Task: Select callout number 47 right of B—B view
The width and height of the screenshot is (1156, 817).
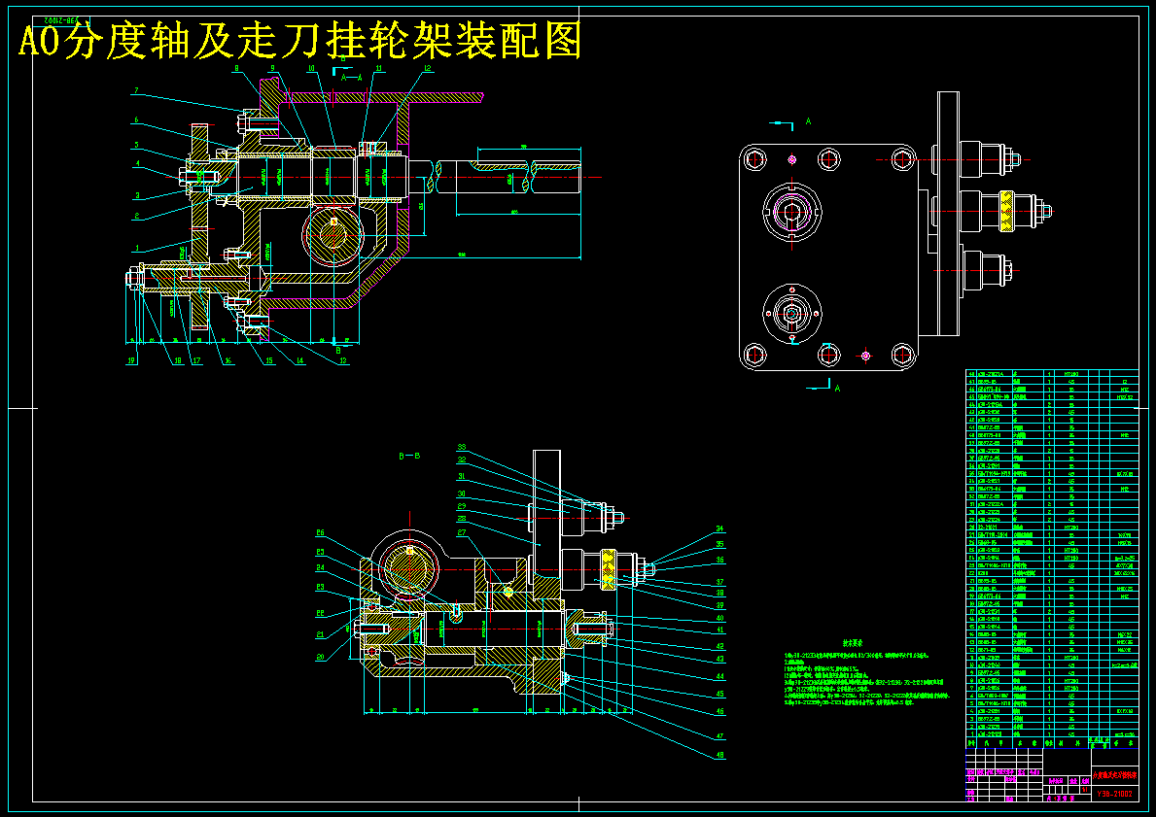Action: pos(719,736)
